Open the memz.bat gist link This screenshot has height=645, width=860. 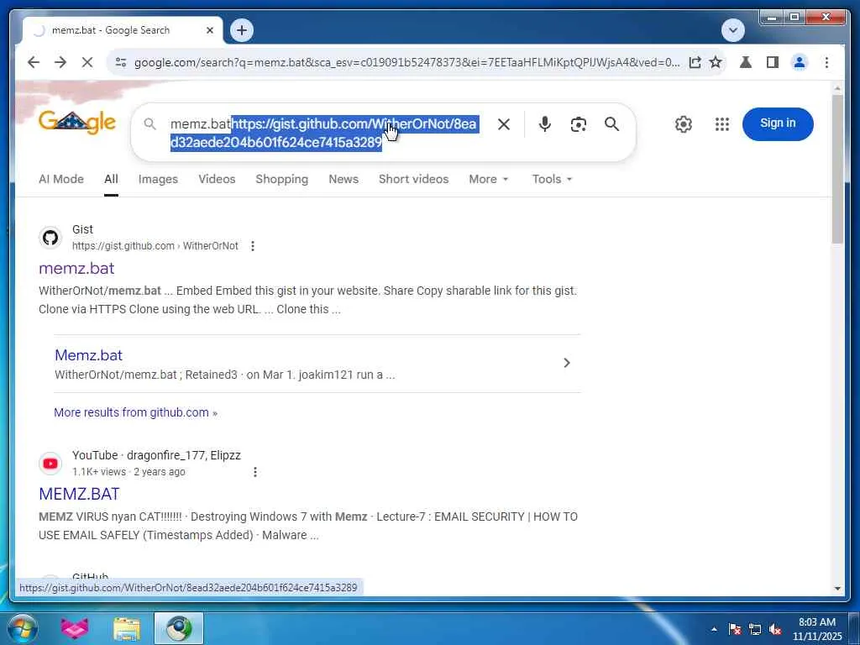(76, 268)
